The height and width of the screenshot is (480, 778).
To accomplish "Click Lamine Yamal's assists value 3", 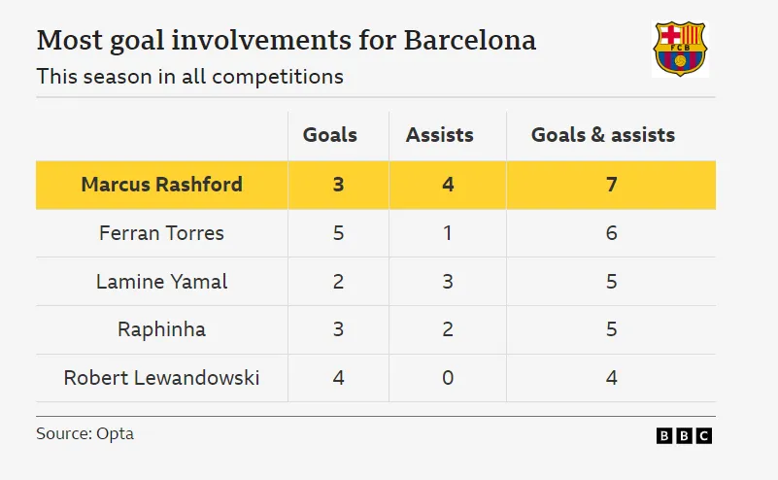I will [448, 282].
